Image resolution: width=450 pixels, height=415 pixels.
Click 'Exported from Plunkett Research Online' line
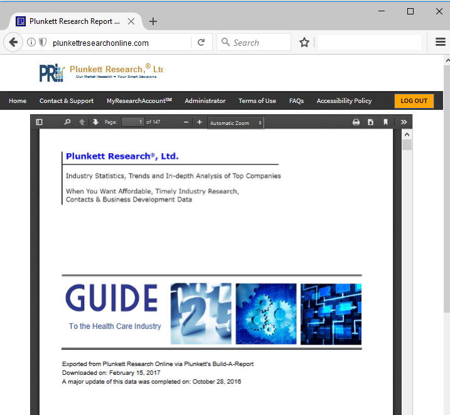(158, 364)
